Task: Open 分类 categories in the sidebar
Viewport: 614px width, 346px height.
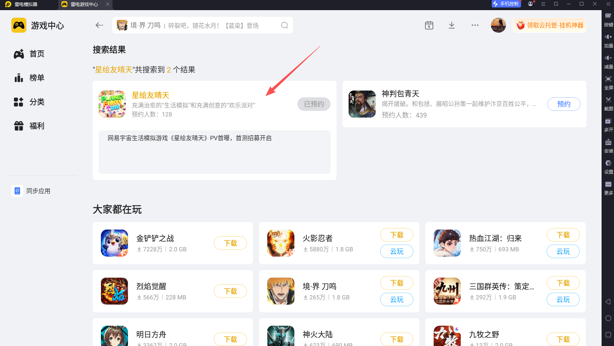Action: [29, 102]
